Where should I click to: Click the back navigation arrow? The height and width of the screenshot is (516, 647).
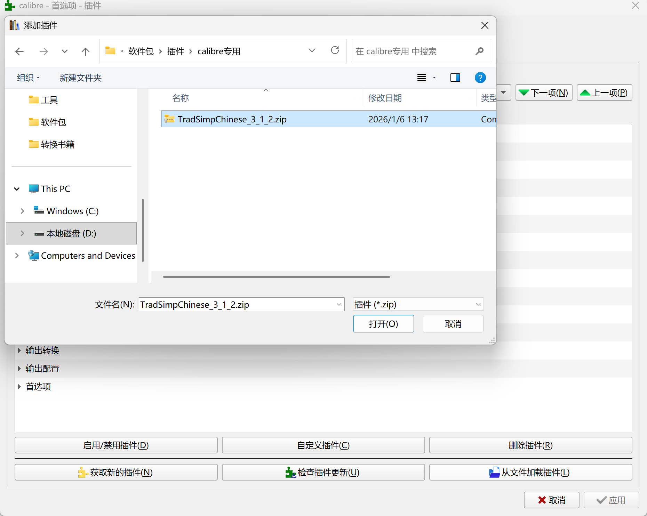(x=19, y=51)
